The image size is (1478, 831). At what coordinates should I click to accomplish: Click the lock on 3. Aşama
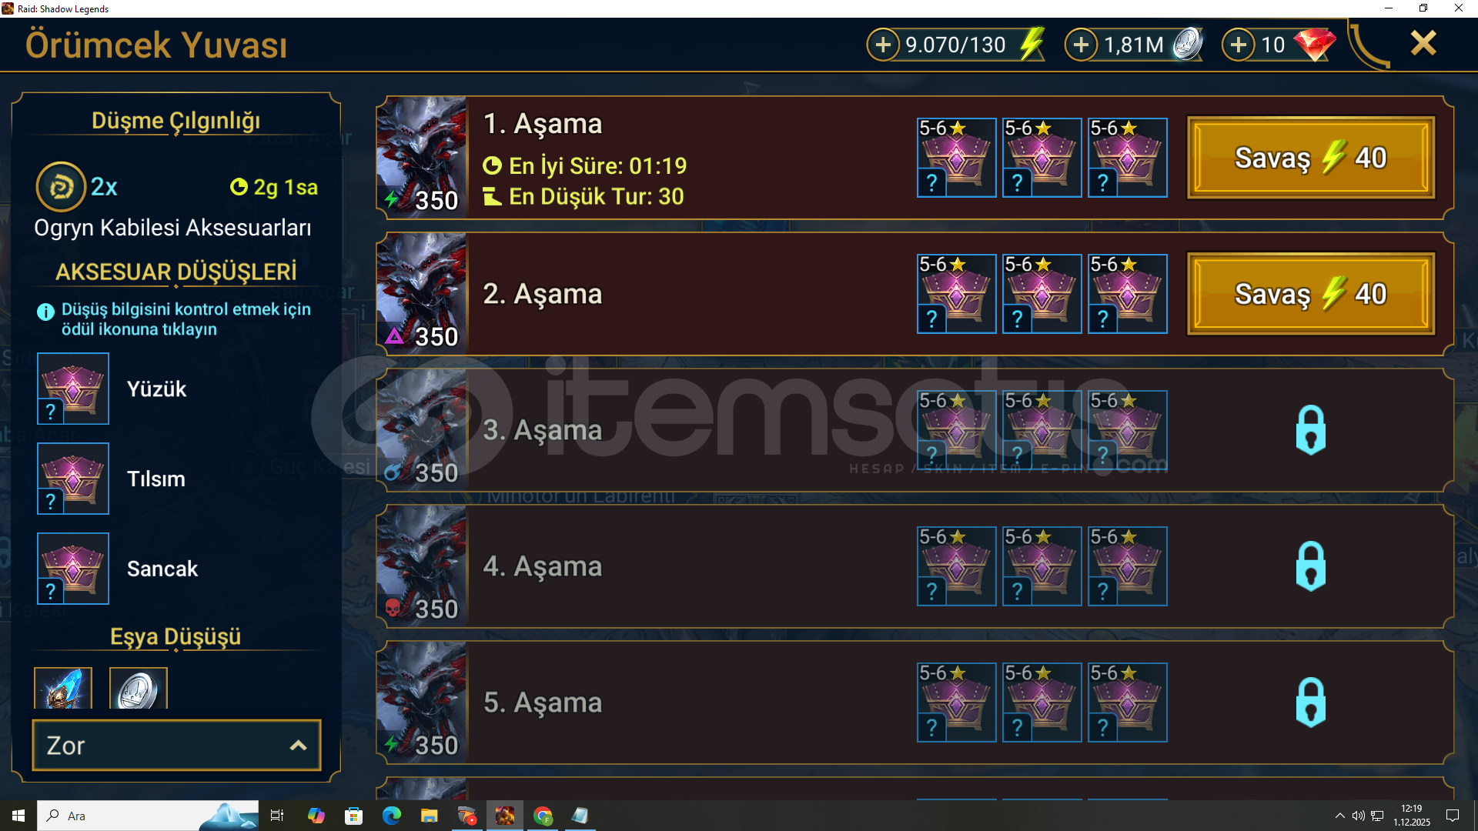point(1310,429)
